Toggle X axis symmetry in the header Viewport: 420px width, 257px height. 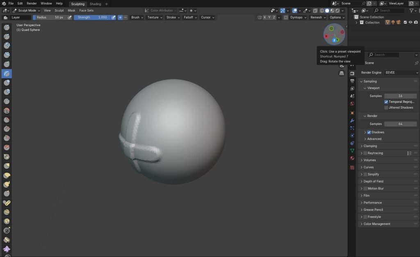[265, 17]
